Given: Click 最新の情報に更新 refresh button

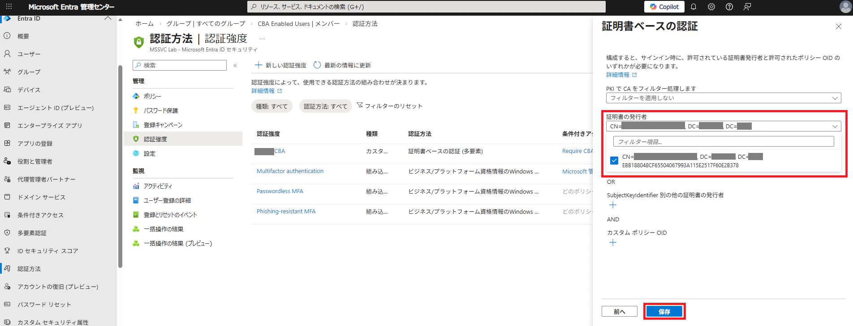Looking at the screenshot, I should click(x=342, y=65).
